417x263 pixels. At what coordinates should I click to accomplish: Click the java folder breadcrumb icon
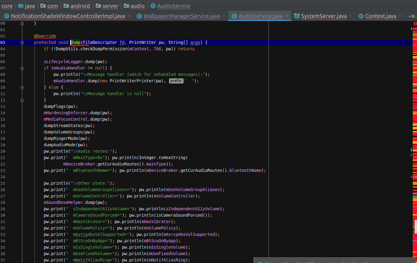point(21,6)
